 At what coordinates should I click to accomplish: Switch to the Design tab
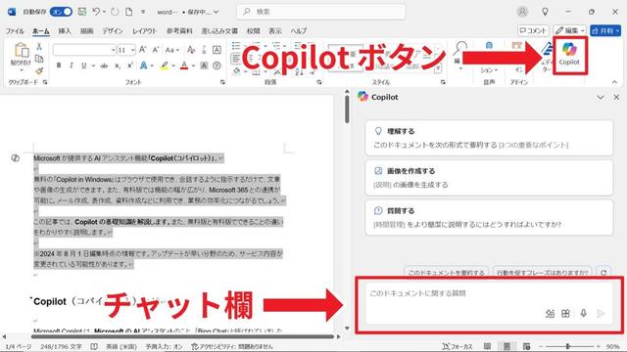[x=113, y=30]
